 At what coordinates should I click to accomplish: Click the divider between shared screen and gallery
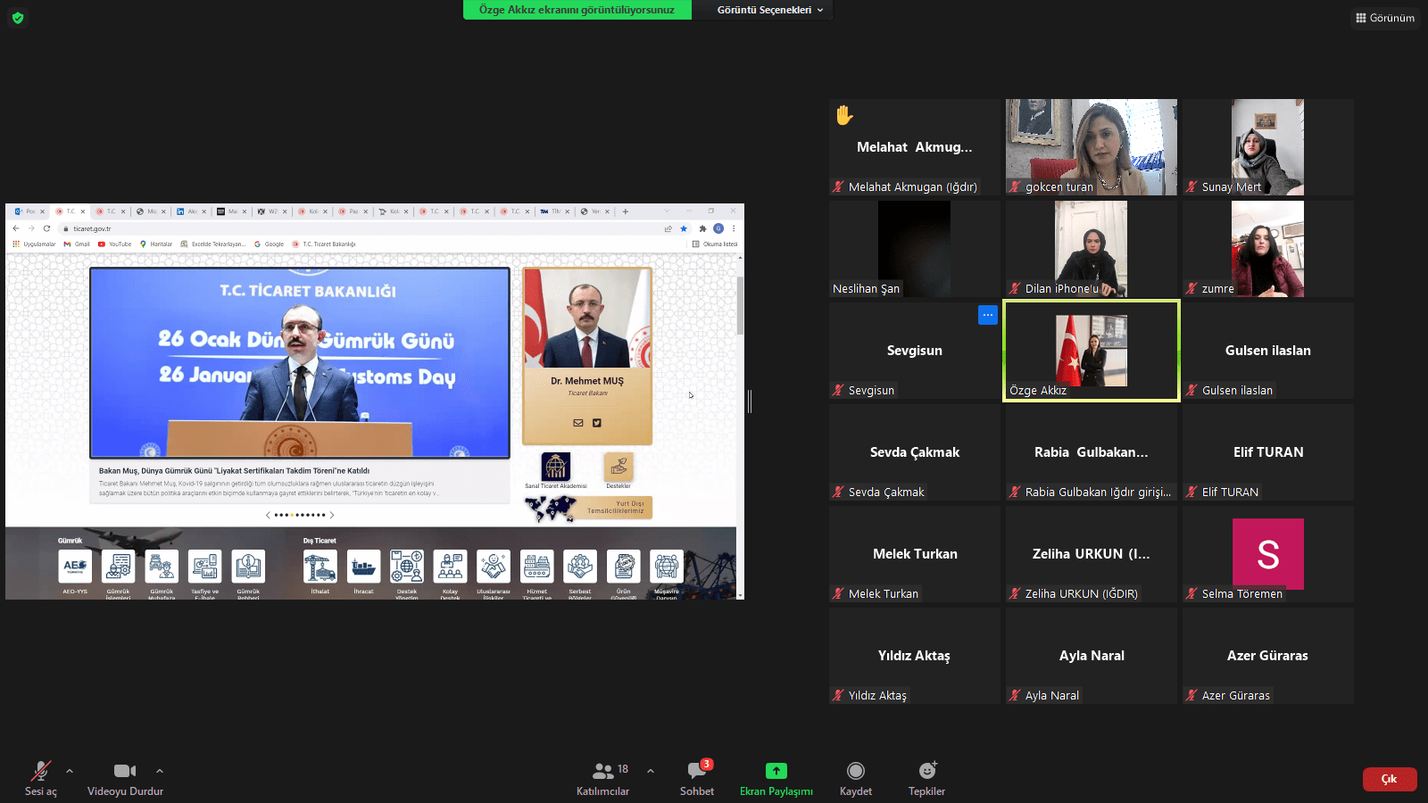coord(750,401)
